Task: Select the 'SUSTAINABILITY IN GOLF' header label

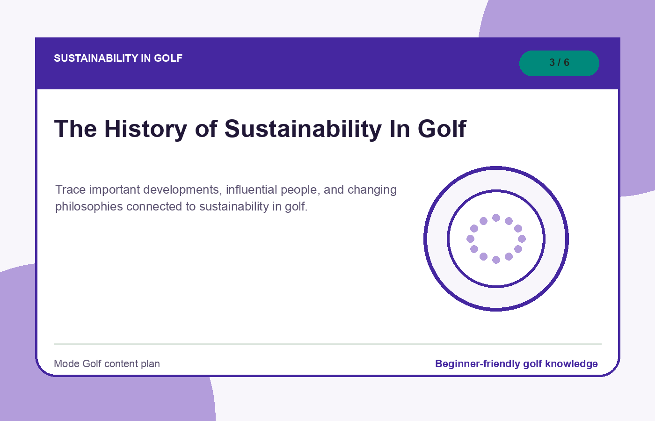Action: (118, 58)
